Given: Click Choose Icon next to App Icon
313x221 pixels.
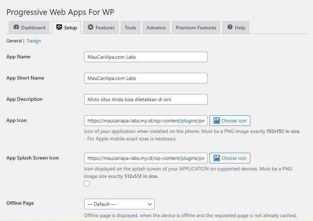Looking at the screenshot, I should tap(229, 120).
